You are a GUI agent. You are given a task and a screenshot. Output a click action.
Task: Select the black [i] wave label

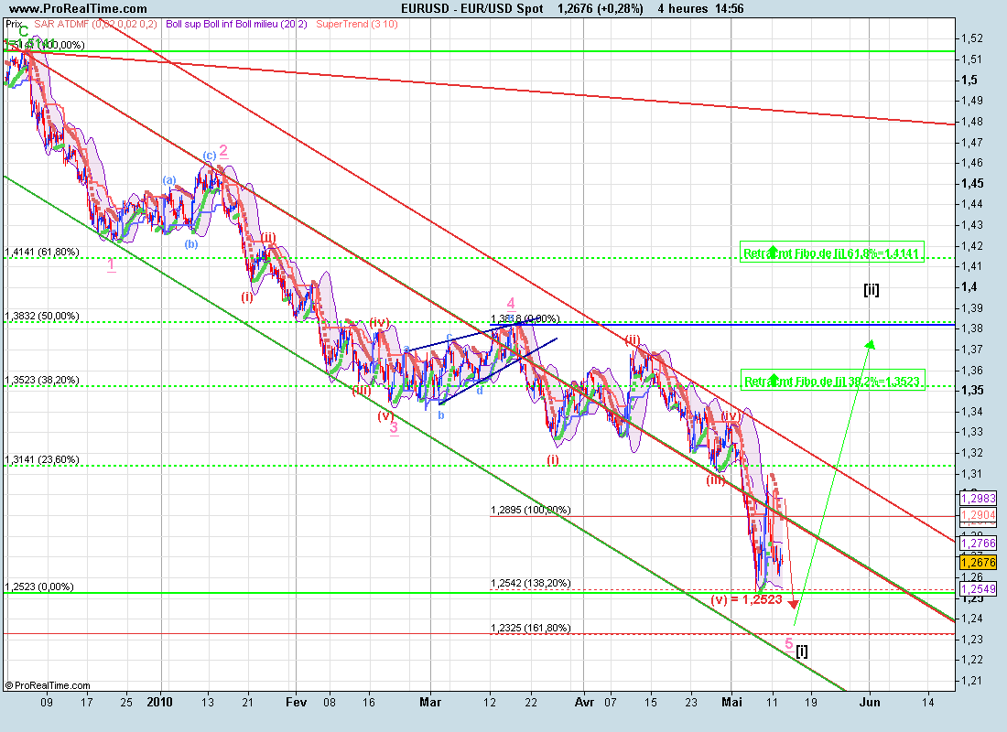[802, 651]
